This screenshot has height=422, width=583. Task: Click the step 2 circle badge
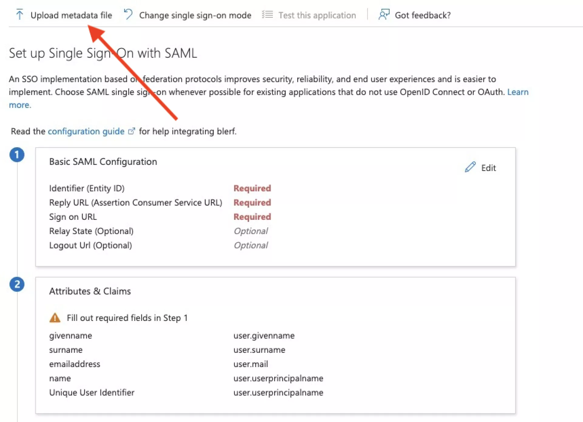point(17,284)
